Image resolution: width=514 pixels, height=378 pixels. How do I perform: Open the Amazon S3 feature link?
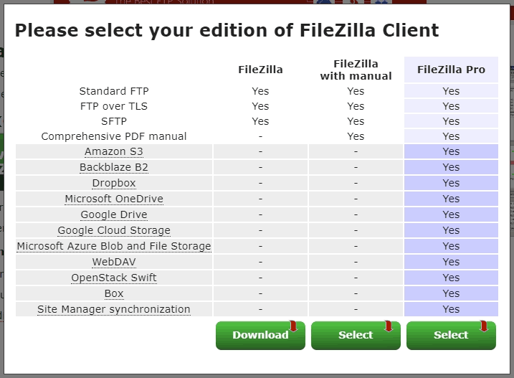[x=114, y=151]
